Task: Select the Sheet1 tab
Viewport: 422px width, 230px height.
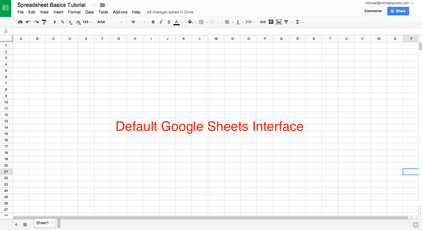Action: pos(42,223)
